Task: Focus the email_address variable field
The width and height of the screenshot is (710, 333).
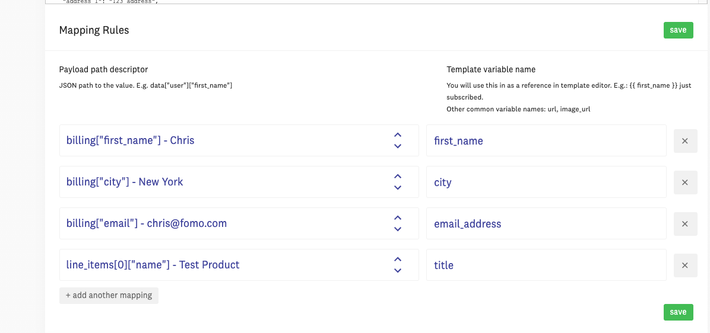Action: (546, 223)
